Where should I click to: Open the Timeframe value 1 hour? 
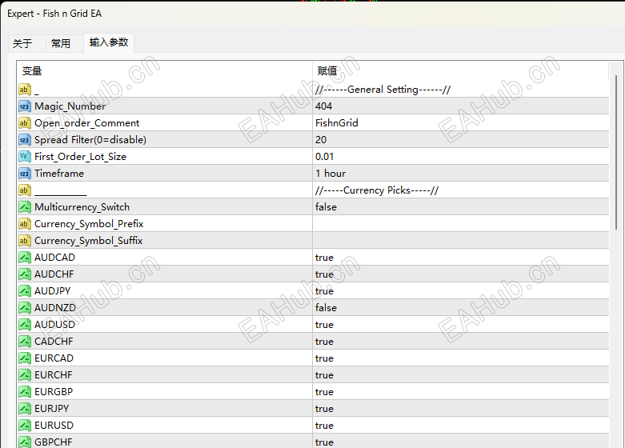(461, 174)
